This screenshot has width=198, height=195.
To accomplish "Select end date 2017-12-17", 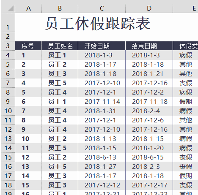I will (149, 185).
